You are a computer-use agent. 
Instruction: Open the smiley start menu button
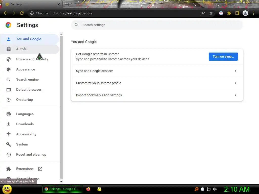[x=7, y=189]
